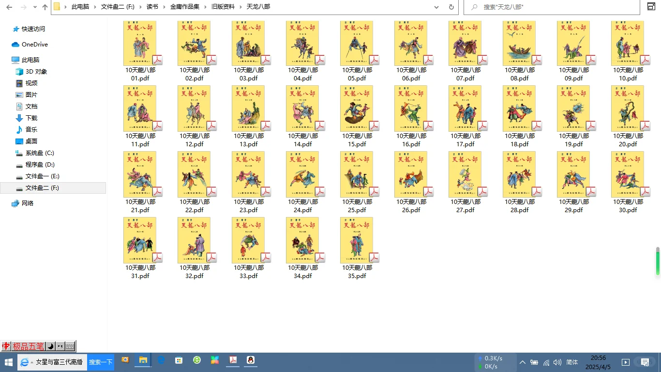Open Microsoft Edge in taskbar
This screenshot has height=372, width=661.
tap(161, 360)
